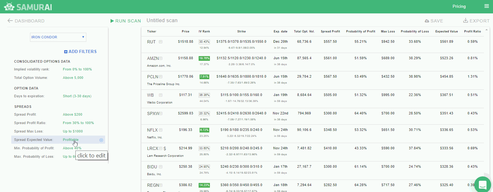This screenshot has width=493, height=192.
Task: Expand the SPXW row details
Action: click(x=160, y=113)
